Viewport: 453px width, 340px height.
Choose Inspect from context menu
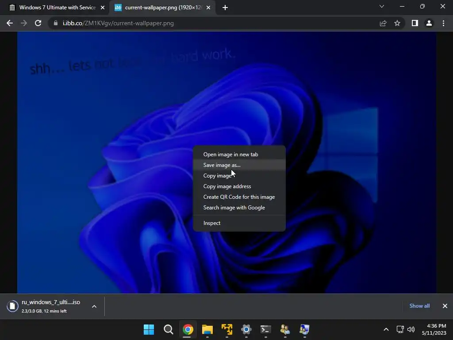239,223
